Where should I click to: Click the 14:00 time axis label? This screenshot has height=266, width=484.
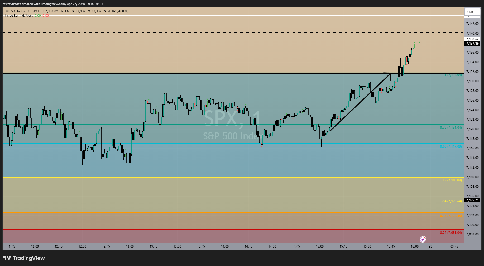225,246
